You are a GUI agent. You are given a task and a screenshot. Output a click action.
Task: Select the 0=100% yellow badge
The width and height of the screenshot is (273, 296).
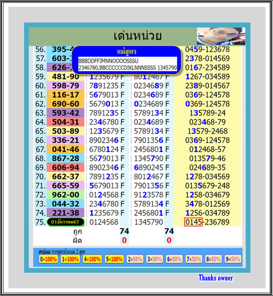tap(49, 259)
